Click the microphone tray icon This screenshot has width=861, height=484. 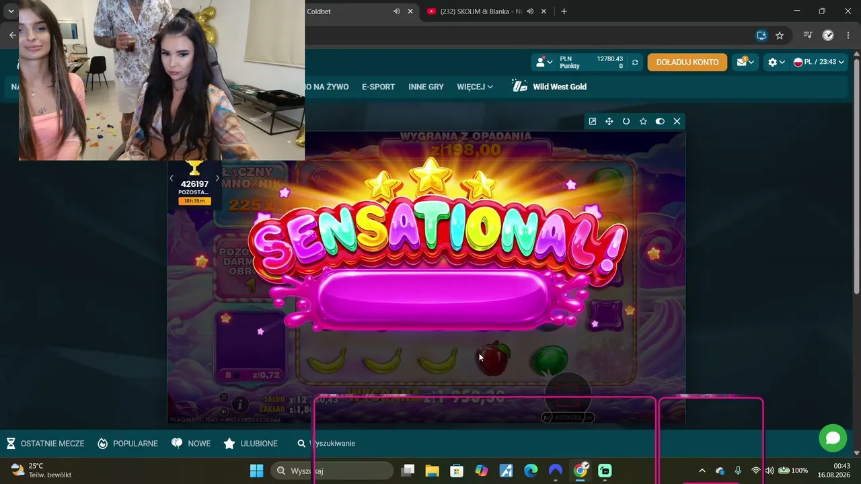pos(738,471)
